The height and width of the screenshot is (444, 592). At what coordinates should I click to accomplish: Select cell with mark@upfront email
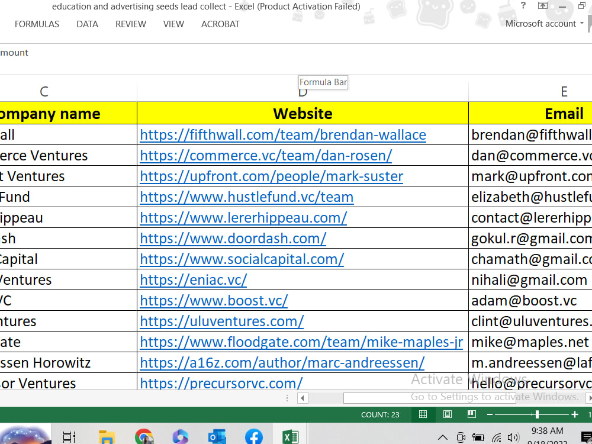[530, 176]
